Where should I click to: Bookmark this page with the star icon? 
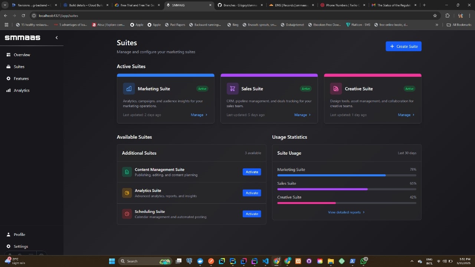click(435, 16)
